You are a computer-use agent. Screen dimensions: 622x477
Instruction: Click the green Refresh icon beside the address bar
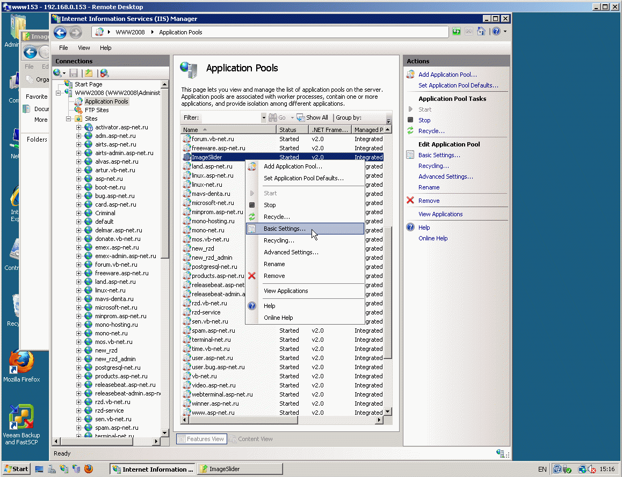click(457, 31)
